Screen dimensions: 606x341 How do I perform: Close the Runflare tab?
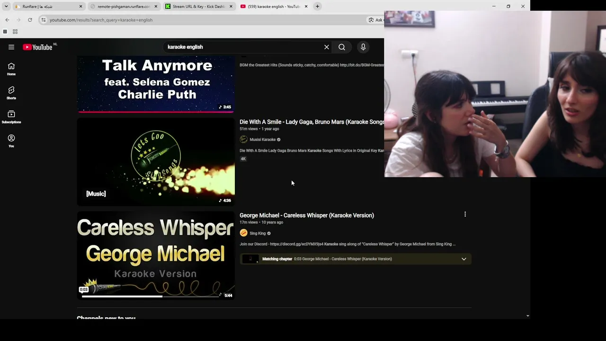[81, 7]
